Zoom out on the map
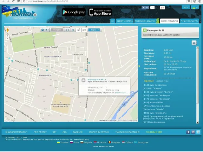The width and height of the screenshot is (203, 152). [8, 39]
